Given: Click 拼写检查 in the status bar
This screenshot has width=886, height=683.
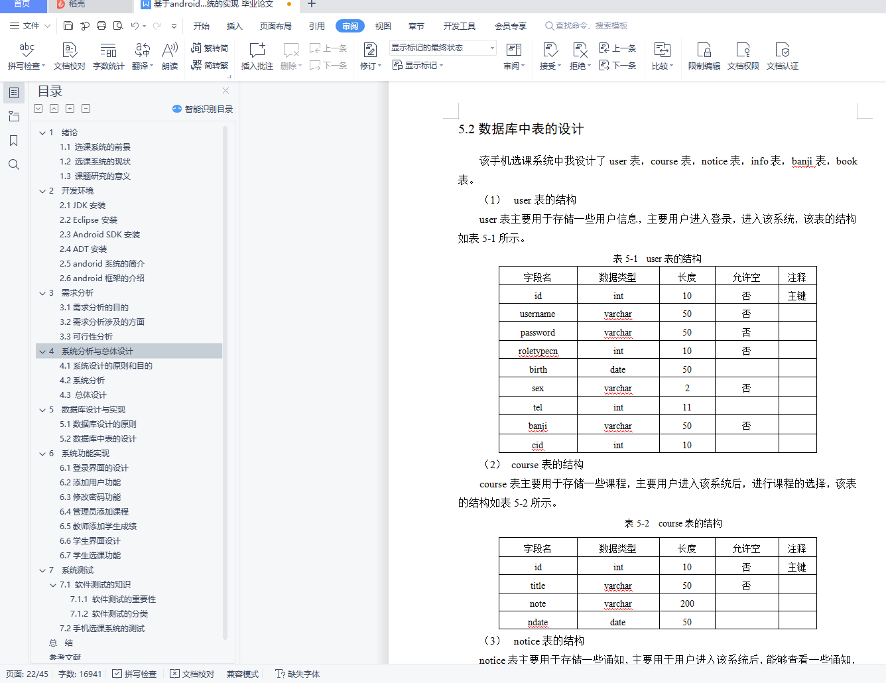Looking at the screenshot, I should 135,674.
